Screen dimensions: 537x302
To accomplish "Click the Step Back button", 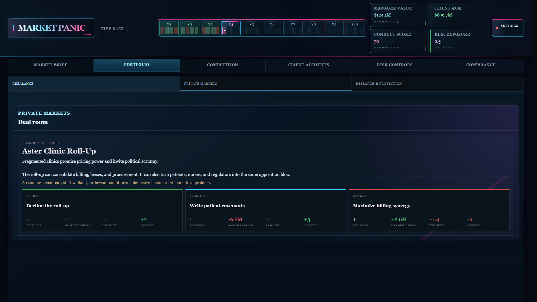I will pos(112,29).
